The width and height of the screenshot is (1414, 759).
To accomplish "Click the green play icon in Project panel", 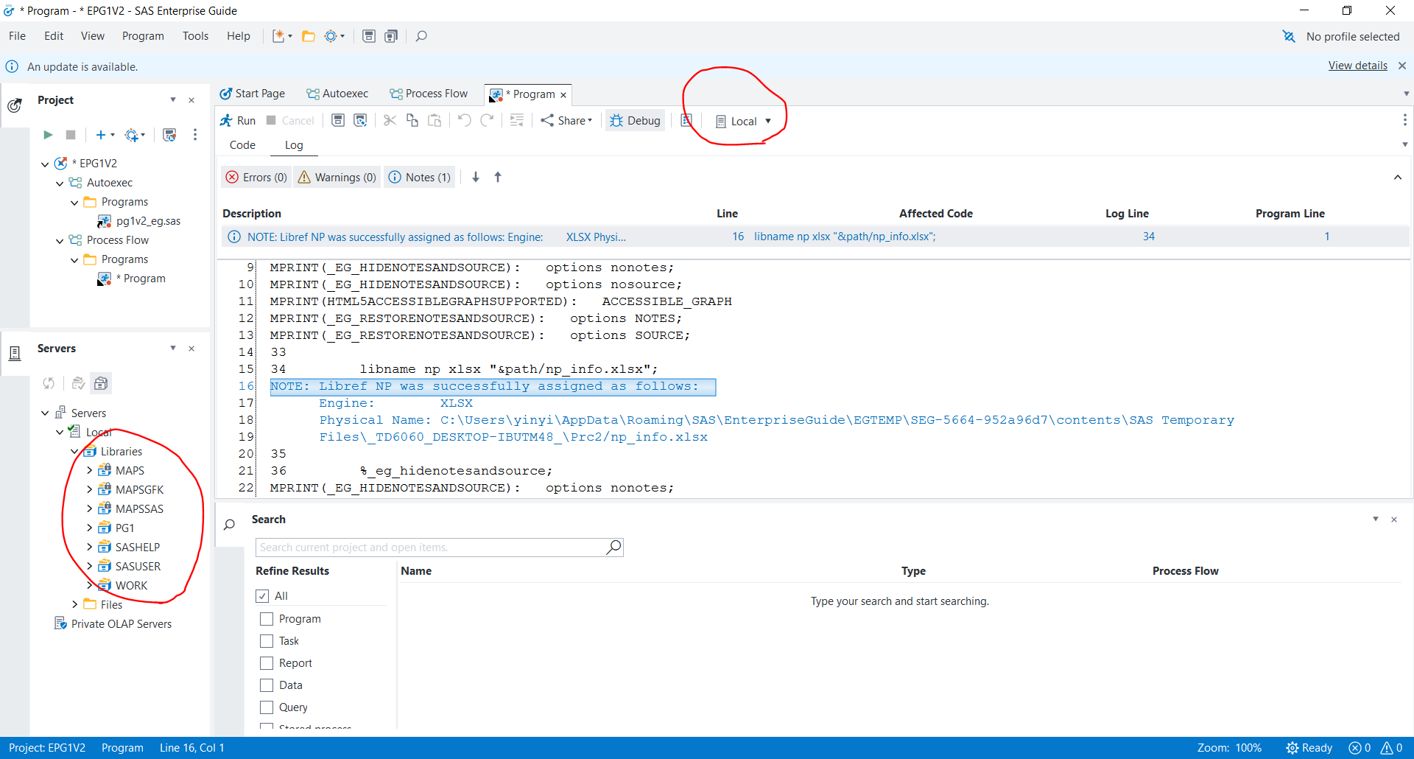I will click(47, 135).
